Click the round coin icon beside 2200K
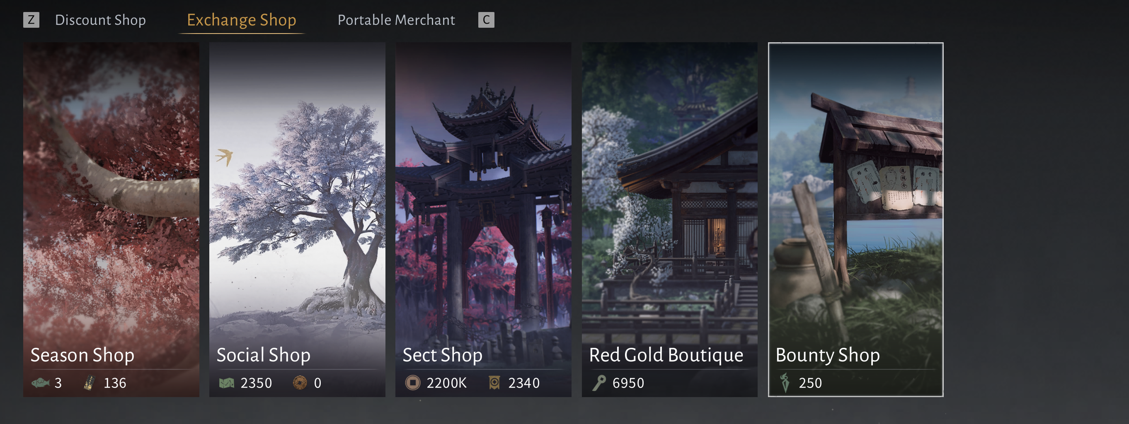 click(412, 383)
